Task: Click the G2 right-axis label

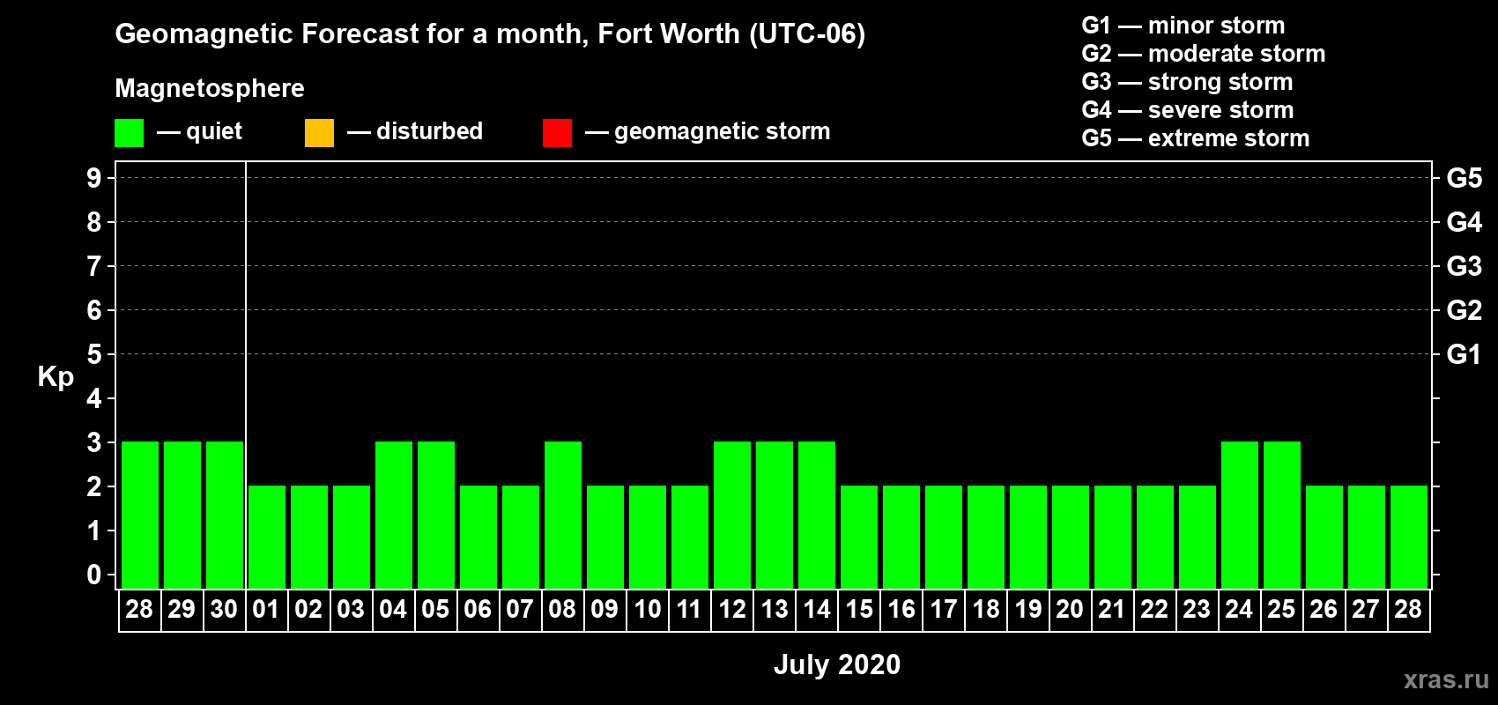Action: tap(1465, 310)
